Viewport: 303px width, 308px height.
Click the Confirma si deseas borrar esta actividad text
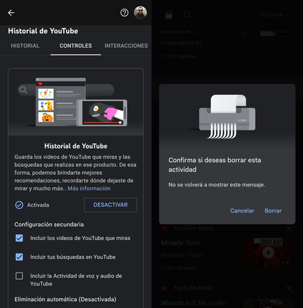click(x=215, y=165)
